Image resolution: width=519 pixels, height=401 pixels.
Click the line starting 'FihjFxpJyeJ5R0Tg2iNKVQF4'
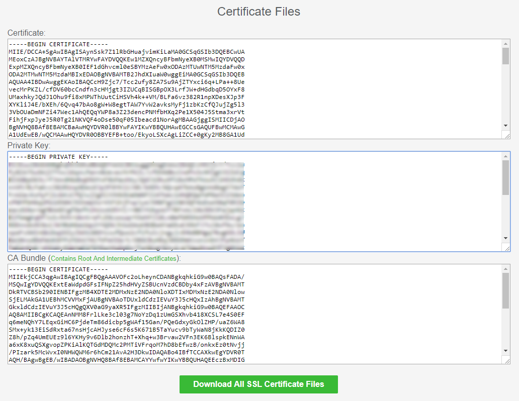click(127, 120)
